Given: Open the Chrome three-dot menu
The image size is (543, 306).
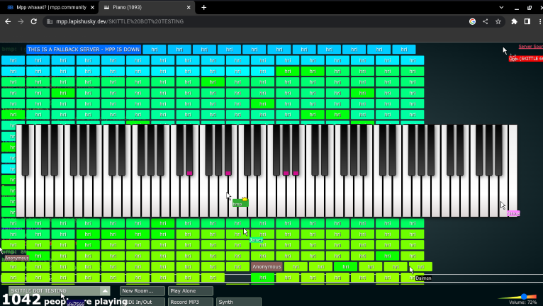Looking at the screenshot, I should tap(540, 21).
